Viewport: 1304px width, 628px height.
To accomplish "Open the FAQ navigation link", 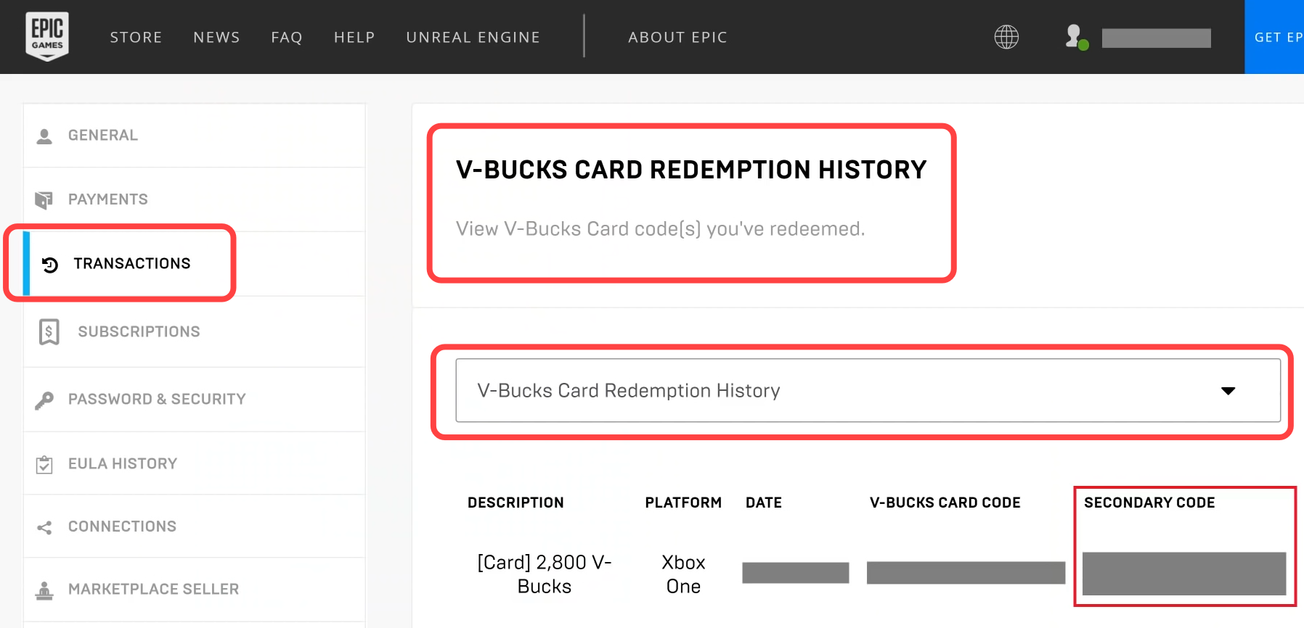I will pos(287,37).
